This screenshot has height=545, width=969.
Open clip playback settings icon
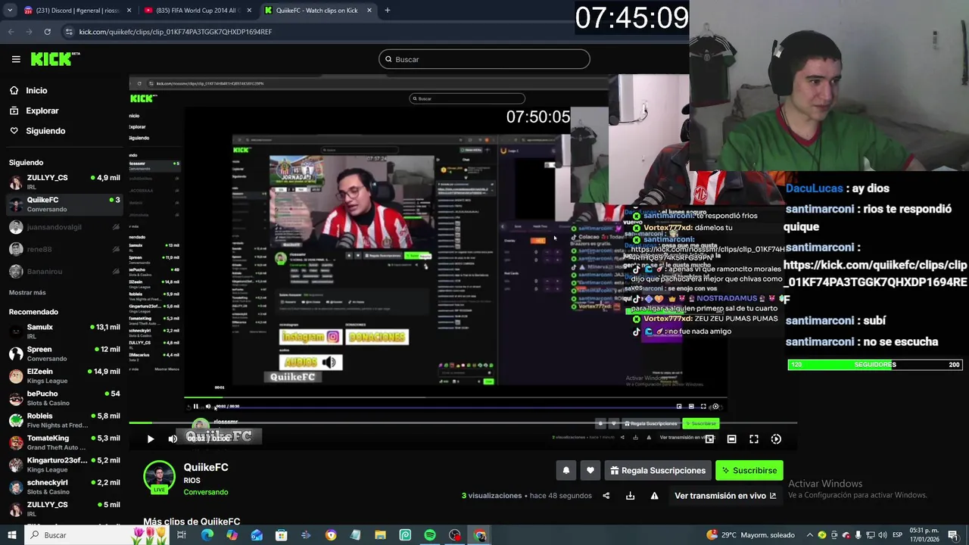click(x=776, y=439)
